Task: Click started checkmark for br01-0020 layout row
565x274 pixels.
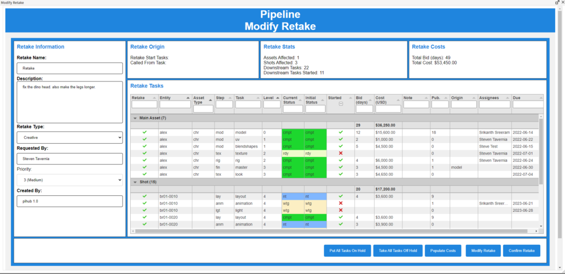Action: (340, 217)
